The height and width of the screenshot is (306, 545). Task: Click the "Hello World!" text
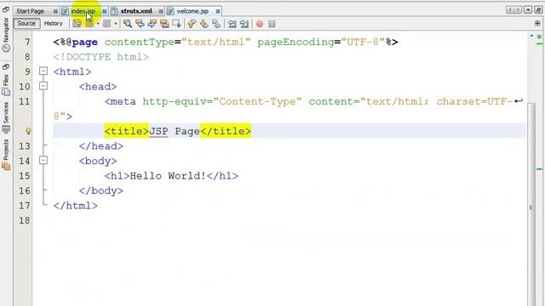click(x=168, y=176)
